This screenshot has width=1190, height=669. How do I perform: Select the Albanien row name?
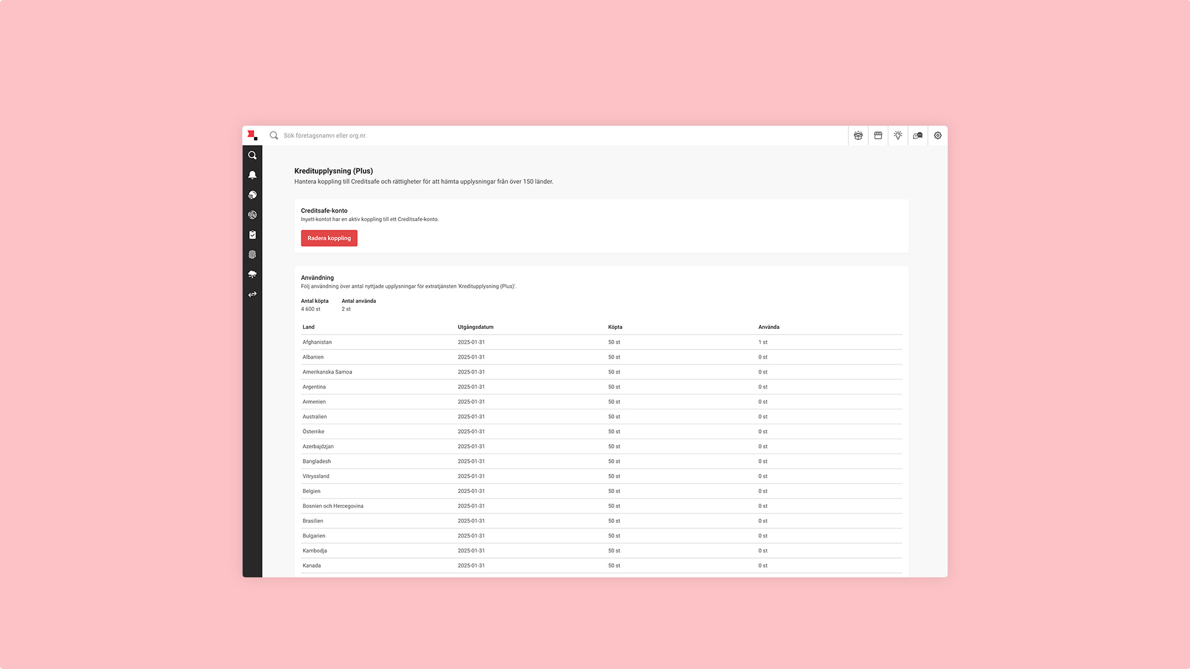coord(313,357)
